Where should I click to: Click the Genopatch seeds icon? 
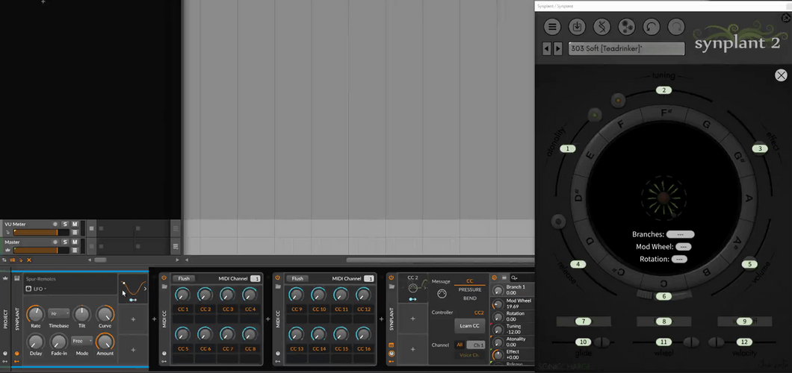coord(626,26)
